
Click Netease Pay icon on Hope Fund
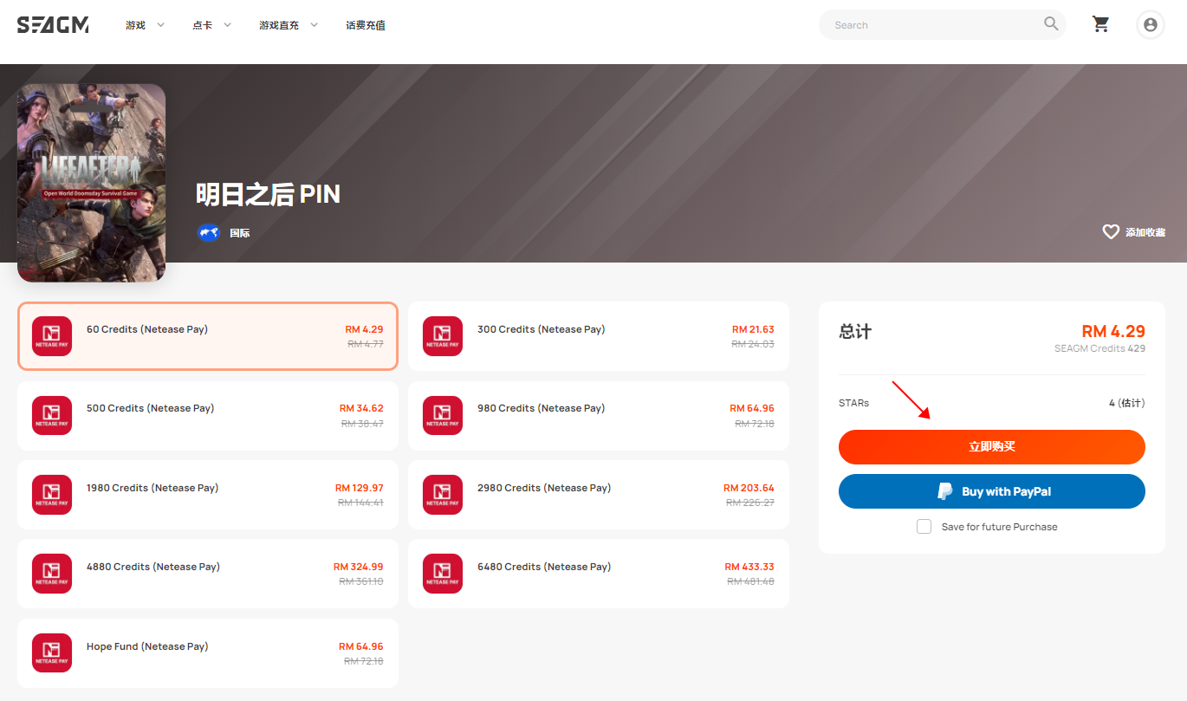[x=52, y=653]
